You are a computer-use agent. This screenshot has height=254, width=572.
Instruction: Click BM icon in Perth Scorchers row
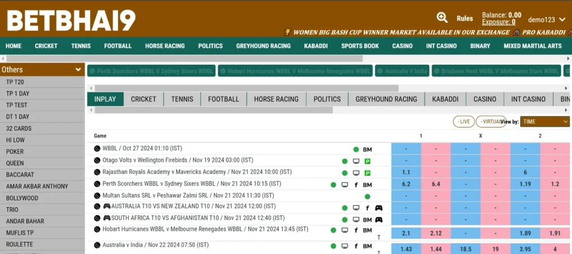(x=368, y=185)
